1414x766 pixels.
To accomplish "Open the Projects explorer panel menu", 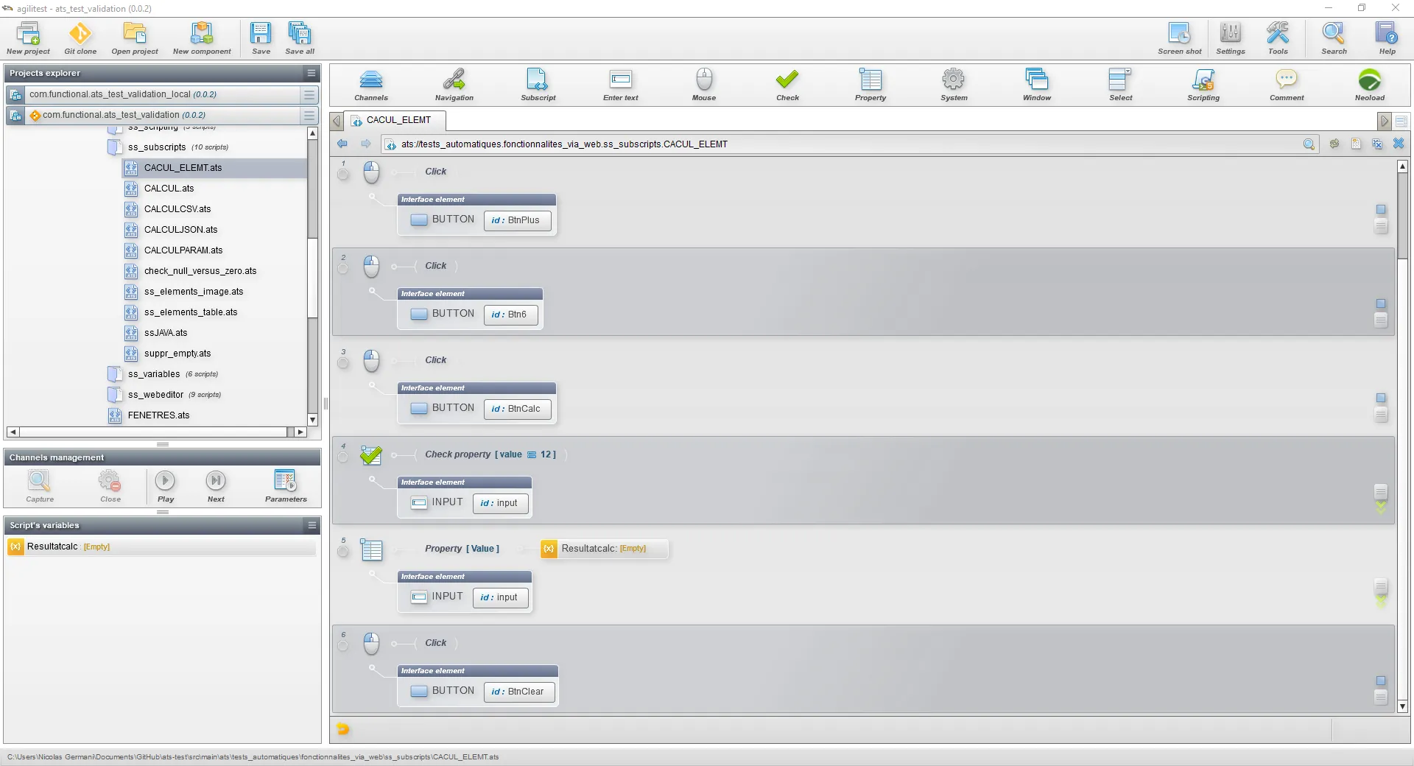I will pos(312,73).
